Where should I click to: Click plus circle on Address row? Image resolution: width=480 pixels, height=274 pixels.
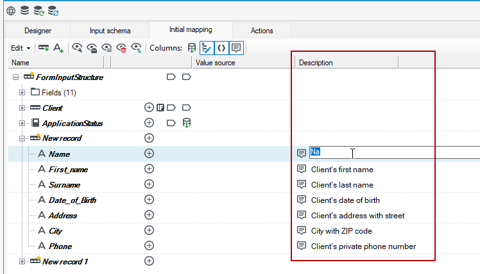click(149, 214)
